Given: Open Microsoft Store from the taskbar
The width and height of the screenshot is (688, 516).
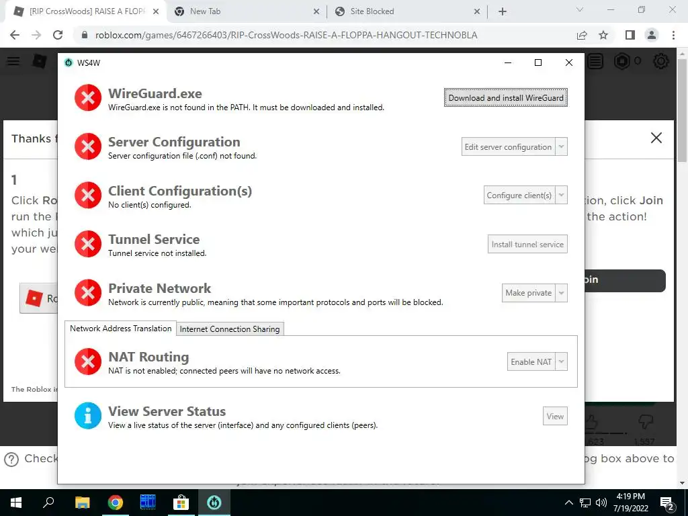Looking at the screenshot, I should [181, 503].
